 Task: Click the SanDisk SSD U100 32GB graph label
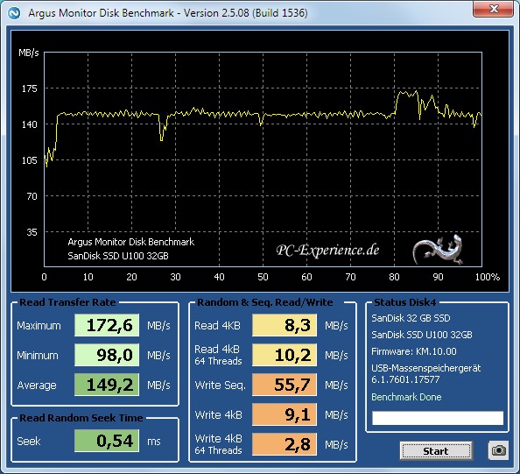tap(118, 256)
